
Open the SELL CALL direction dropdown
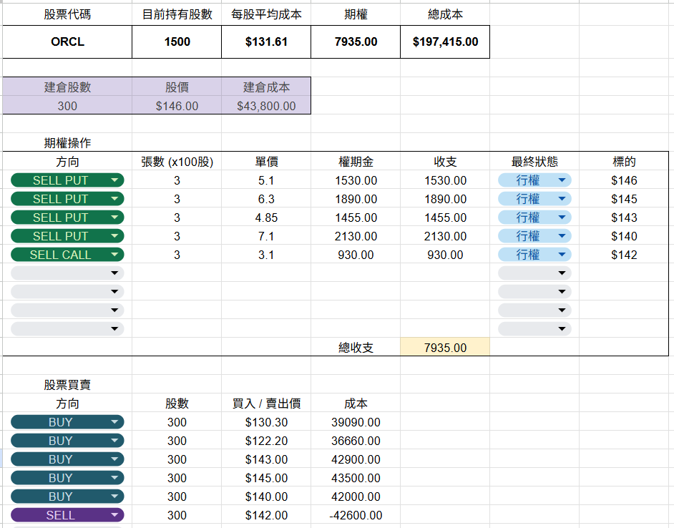[x=67, y=255]
